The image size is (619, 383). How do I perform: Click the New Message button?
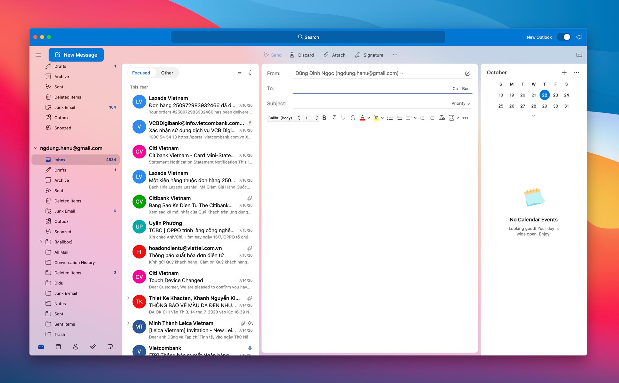point(76,55)
